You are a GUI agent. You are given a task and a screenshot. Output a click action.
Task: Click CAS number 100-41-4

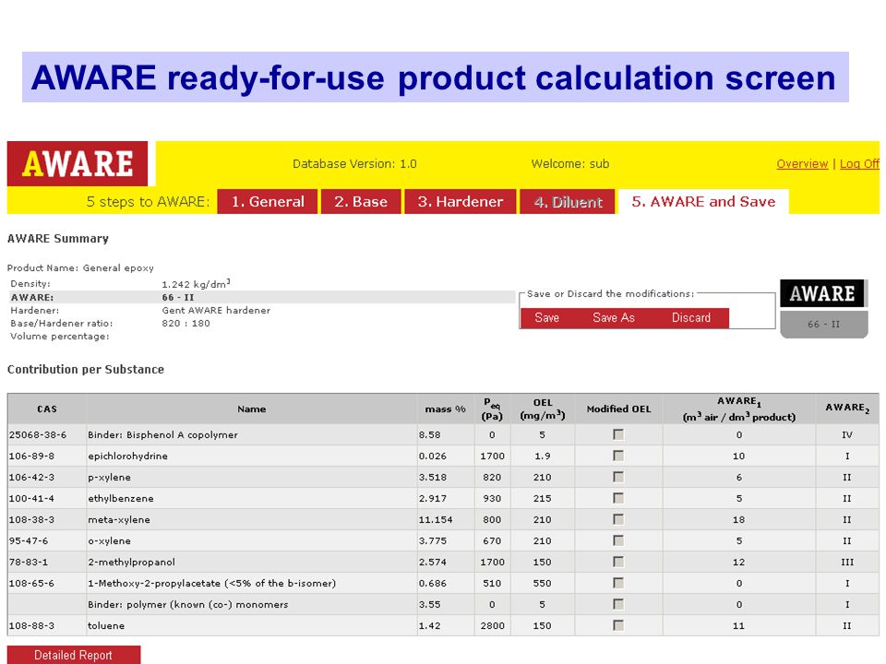31,498
